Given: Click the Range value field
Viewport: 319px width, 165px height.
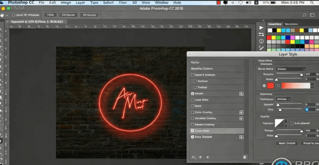Looking at the screenshot, I should point(310,131).
